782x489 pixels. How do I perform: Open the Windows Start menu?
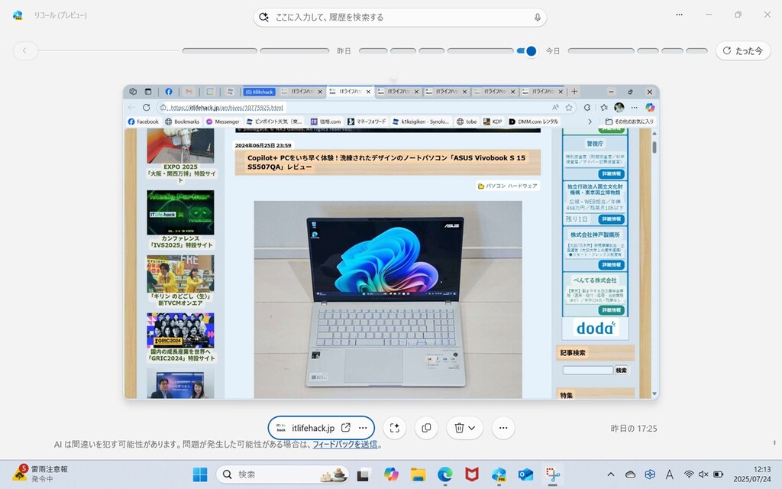(x=200, y=474)
